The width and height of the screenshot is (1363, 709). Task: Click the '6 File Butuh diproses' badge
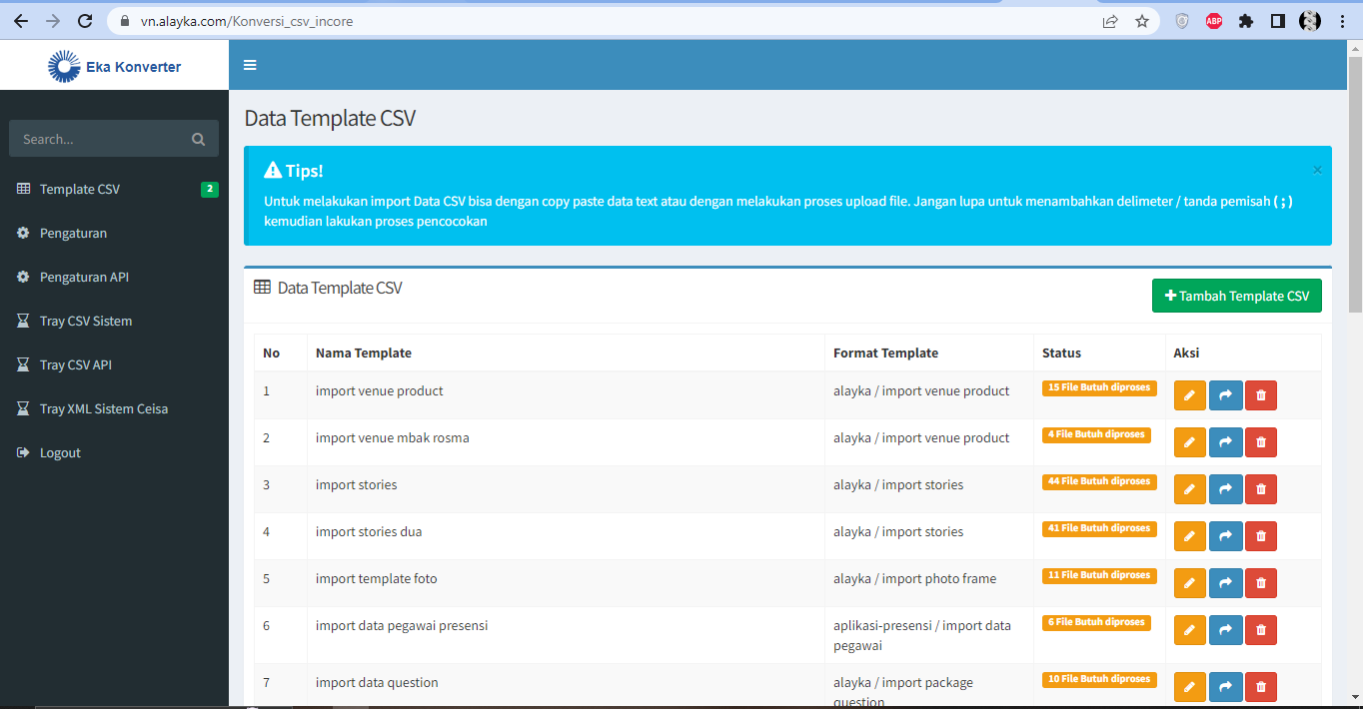click(1096, 622)
